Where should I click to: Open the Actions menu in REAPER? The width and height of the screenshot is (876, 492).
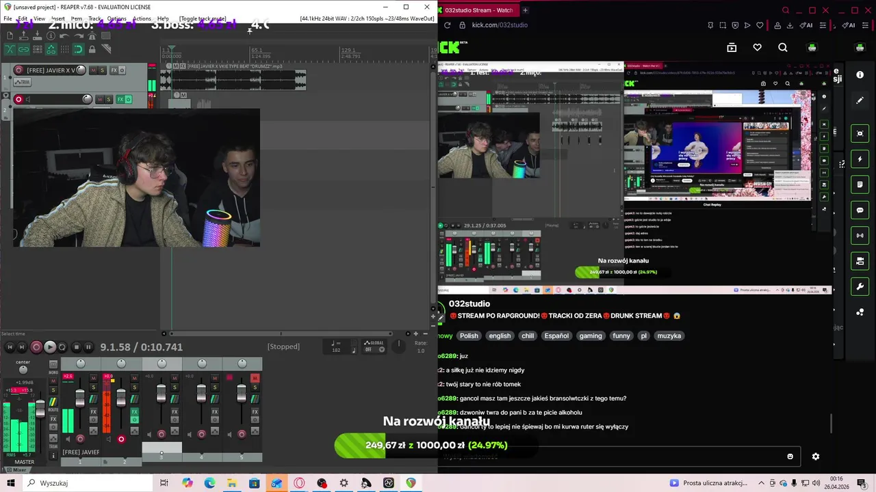tap(142, 18)
